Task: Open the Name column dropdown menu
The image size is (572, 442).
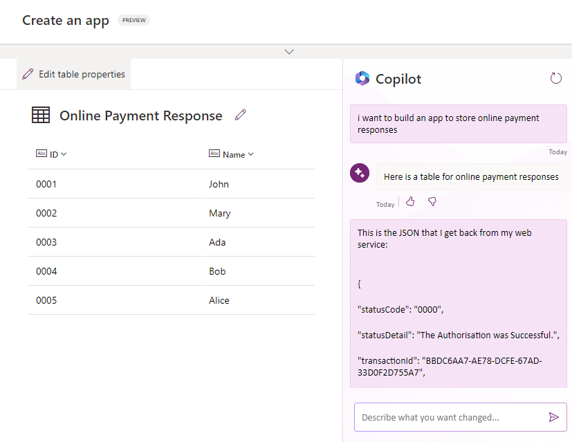Action: [250, 154]
